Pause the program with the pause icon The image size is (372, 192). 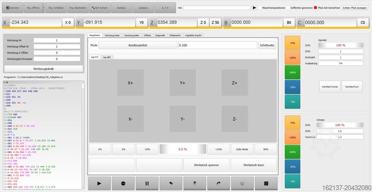pyautogui.click(x=147, y=183)
